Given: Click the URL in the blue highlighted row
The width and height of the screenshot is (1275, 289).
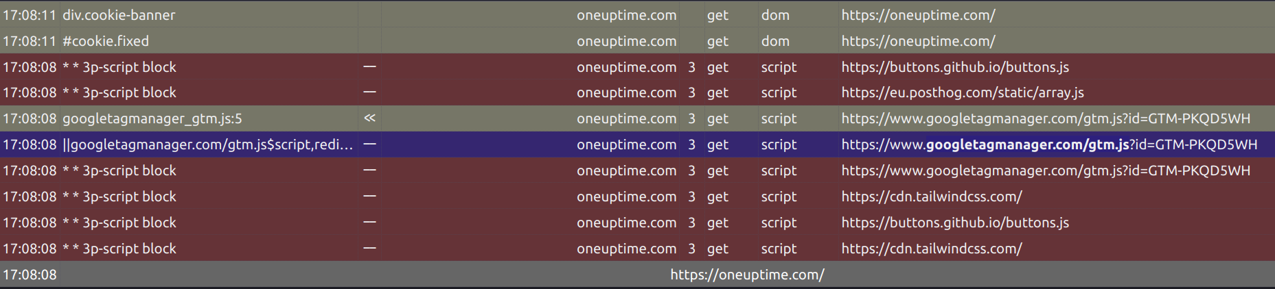Looking at the screenshot, I should pyautogui.click(x=1049, y=144).
